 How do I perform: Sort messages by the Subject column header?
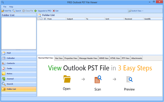[x=75, y=19]
